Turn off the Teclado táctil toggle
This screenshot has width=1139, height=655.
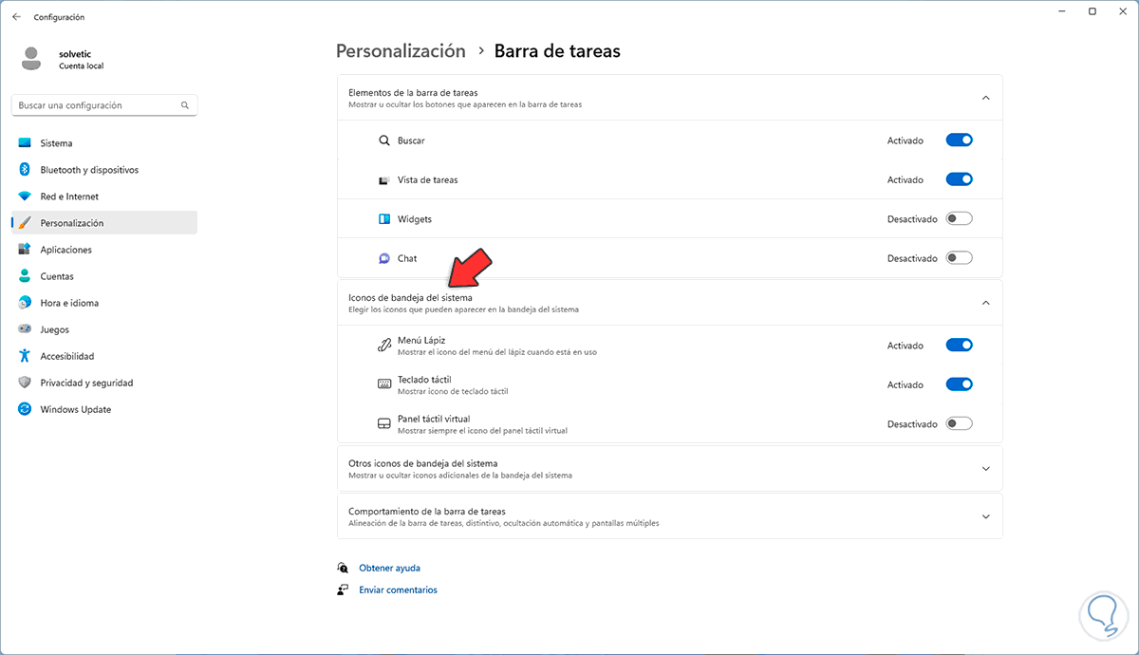pos(959,384)
